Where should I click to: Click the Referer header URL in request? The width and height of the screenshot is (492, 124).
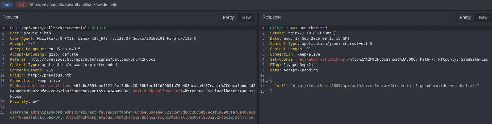[93, 59]
